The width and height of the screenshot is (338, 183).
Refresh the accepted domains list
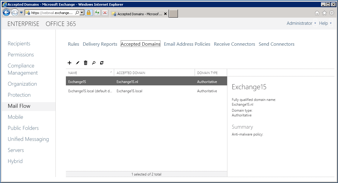[x=102, y=63]
